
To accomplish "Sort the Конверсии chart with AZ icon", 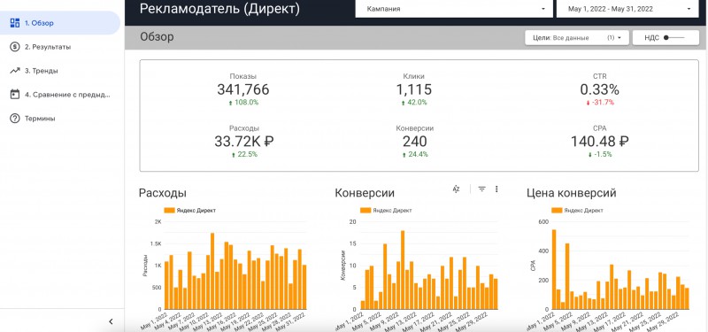I will (456, 189).
